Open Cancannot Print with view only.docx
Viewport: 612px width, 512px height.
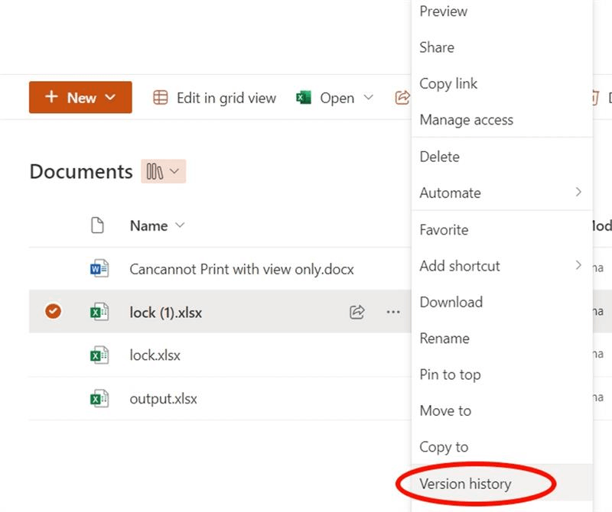point(242,269)
